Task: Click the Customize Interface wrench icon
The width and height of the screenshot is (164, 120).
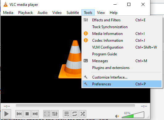Action: (86, 77)
